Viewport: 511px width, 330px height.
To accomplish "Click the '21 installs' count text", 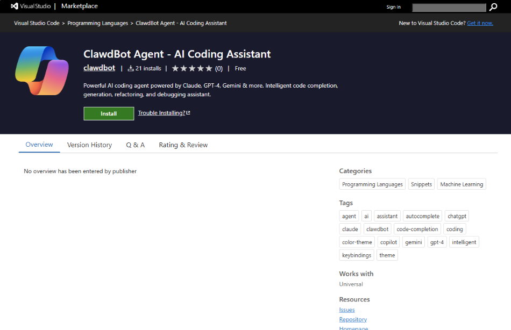I will [x=148, y=68].
